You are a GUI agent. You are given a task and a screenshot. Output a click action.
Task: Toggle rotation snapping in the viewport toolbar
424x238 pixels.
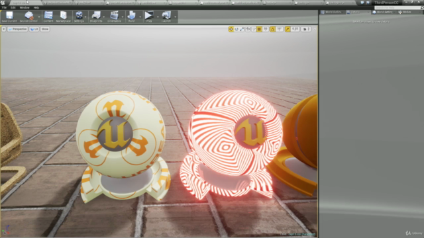coord(272,29)
